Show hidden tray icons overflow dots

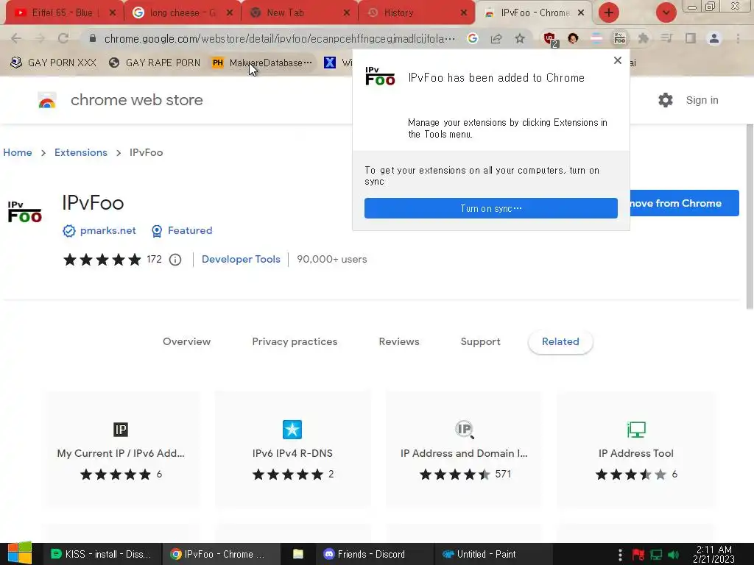point(620,555)
